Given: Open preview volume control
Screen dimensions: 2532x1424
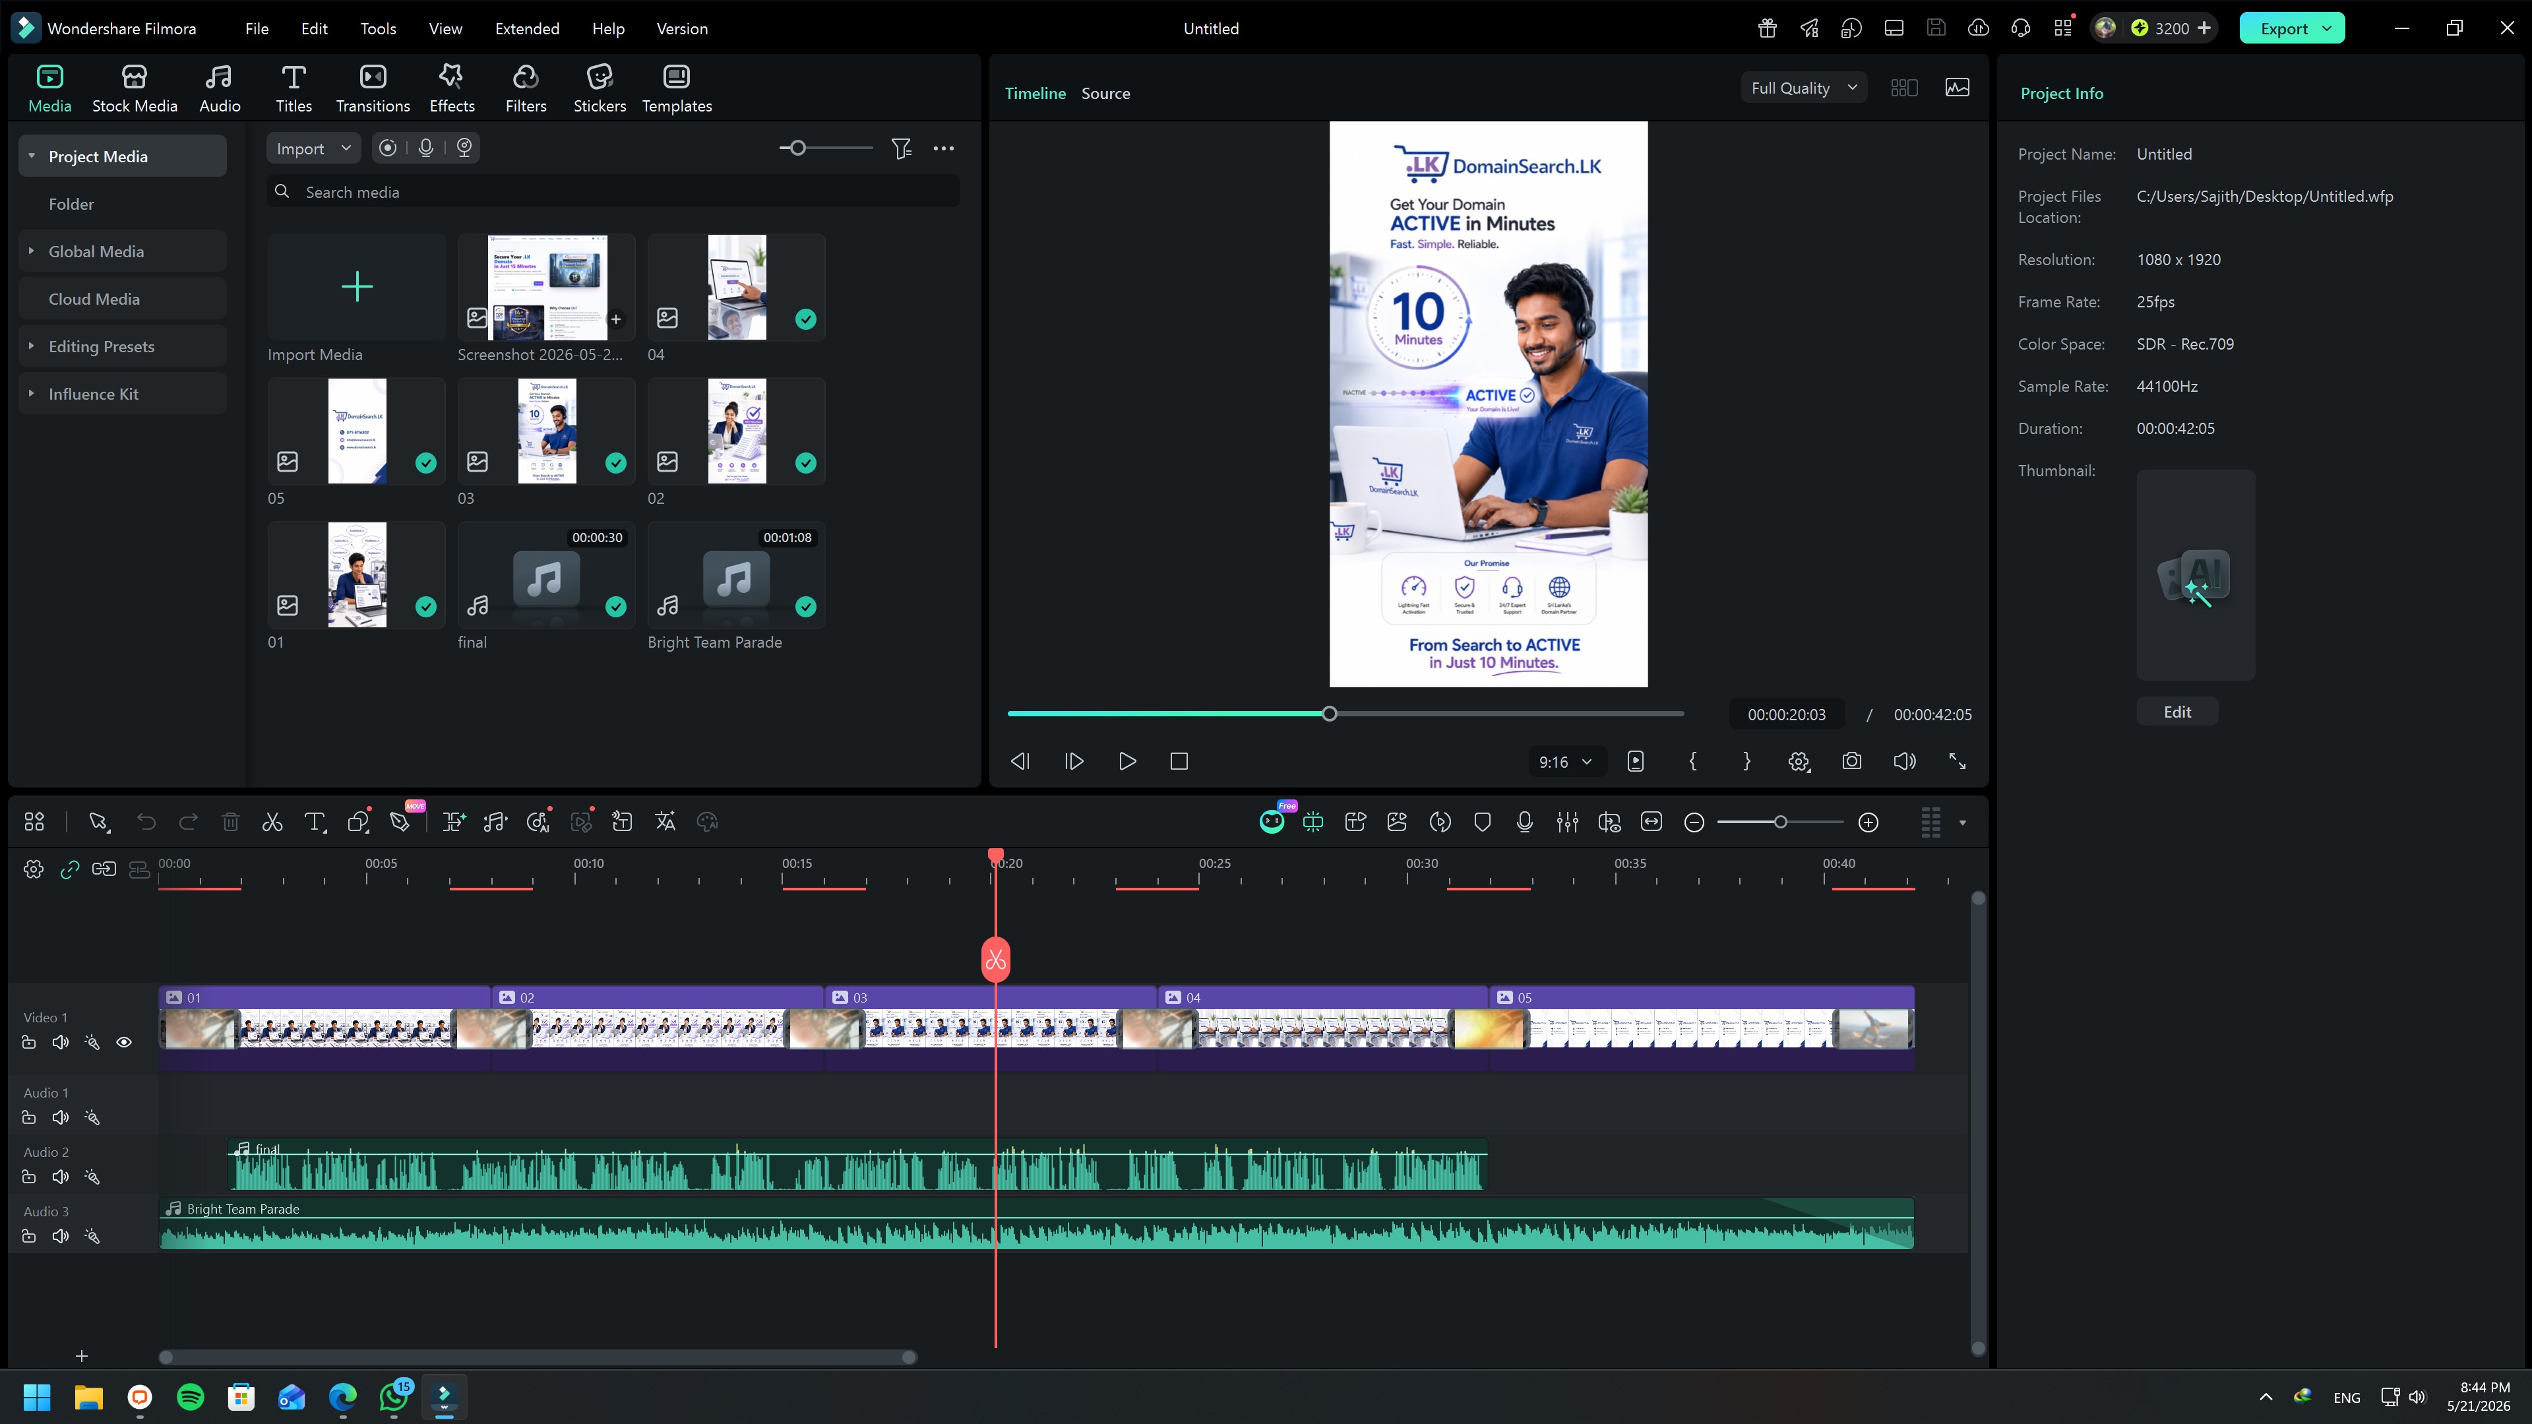Looking at the screenshot, I should [1904, 762].
